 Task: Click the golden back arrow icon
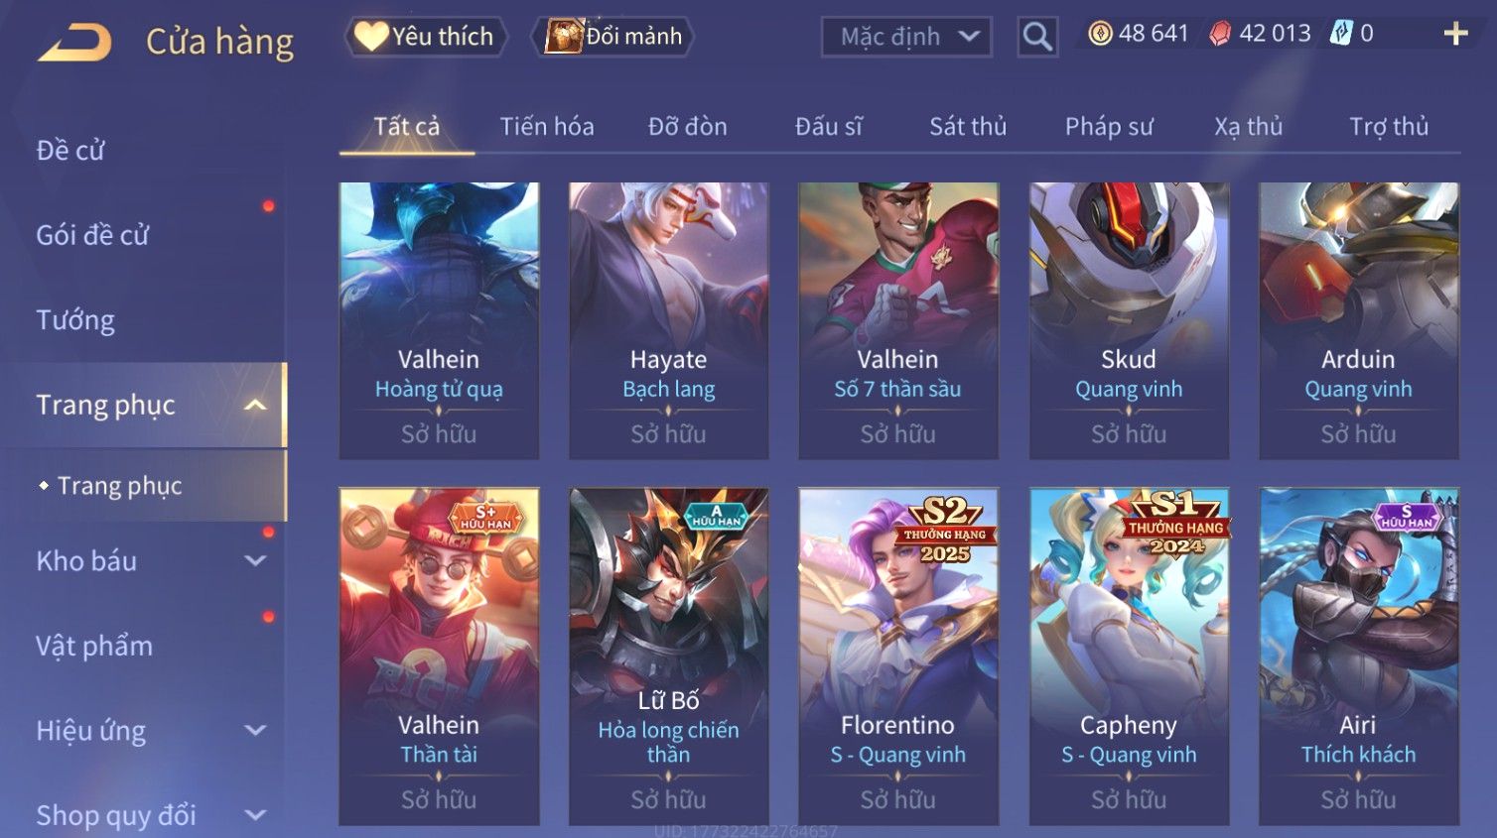point(74,43)
